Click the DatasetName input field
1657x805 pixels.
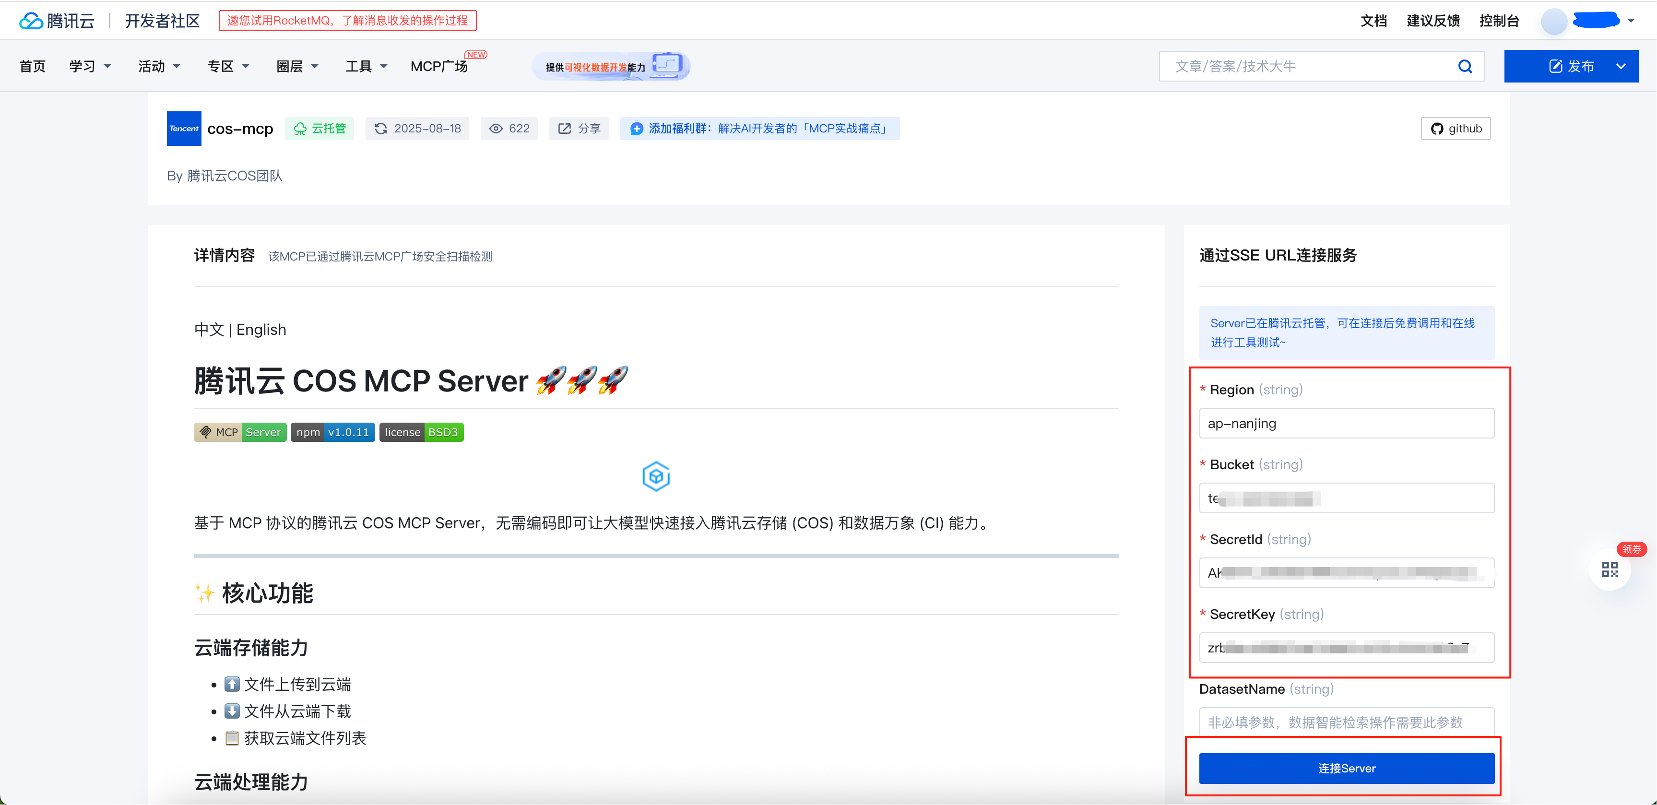coord(1346,722)
